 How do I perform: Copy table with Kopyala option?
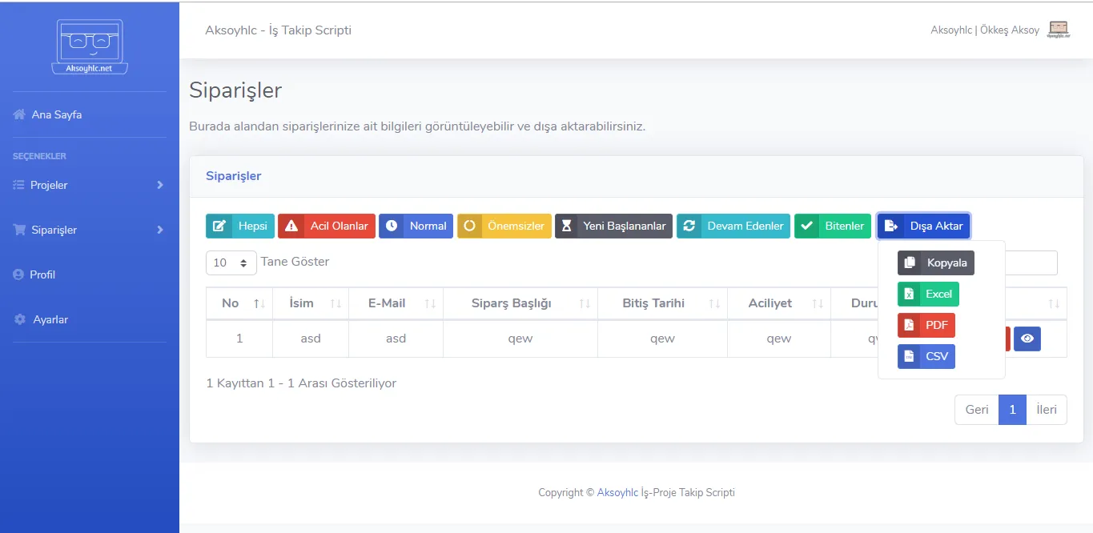(936, 262)
